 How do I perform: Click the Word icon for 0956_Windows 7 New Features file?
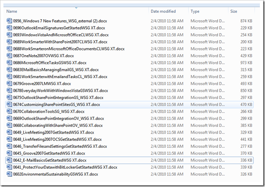tap(9, 20)
